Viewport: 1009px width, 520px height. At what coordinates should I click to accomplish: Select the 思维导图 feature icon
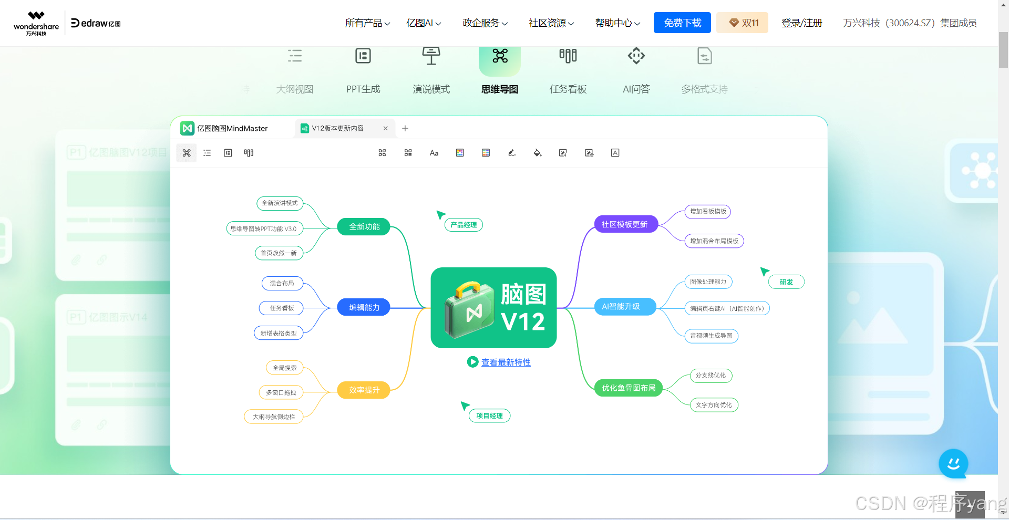click(x=500, y=56)
